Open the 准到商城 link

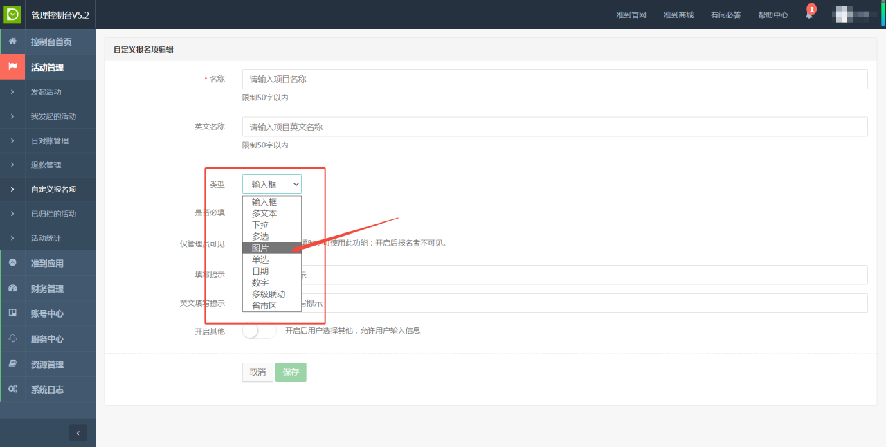point(678,15)
